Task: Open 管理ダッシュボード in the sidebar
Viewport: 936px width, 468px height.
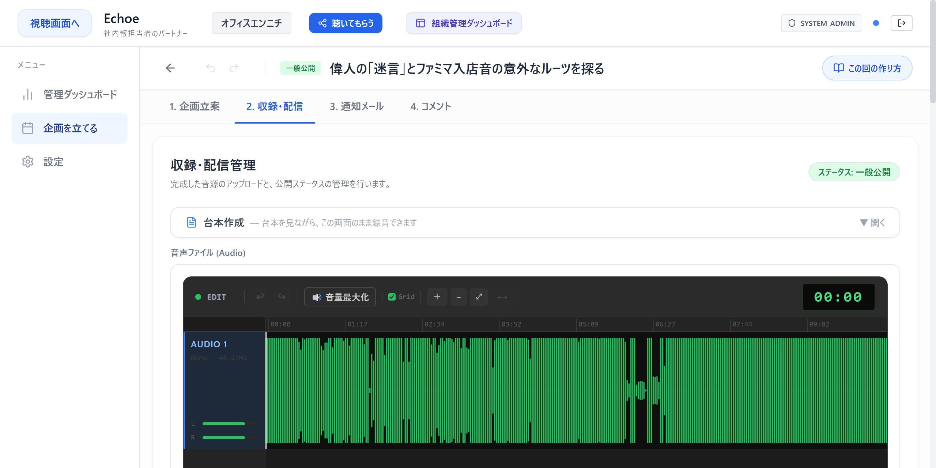Action: click(69, 94)
